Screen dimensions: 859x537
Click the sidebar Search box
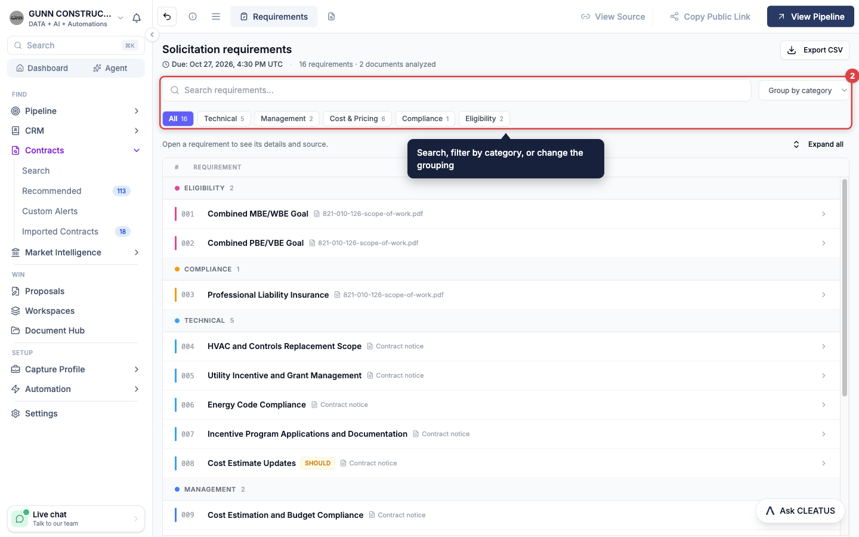click(x=76, y=45)
